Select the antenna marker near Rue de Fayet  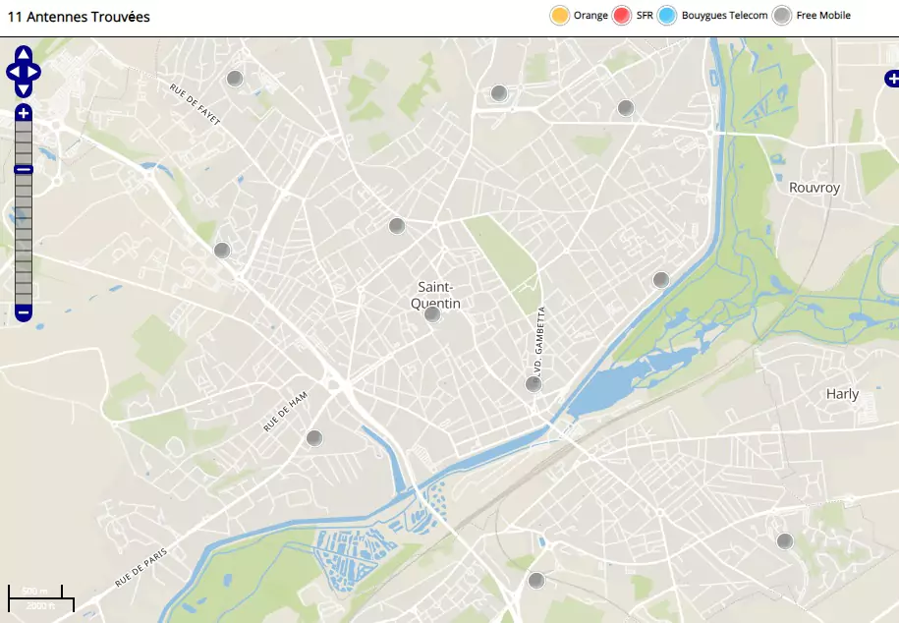(235, 79)
